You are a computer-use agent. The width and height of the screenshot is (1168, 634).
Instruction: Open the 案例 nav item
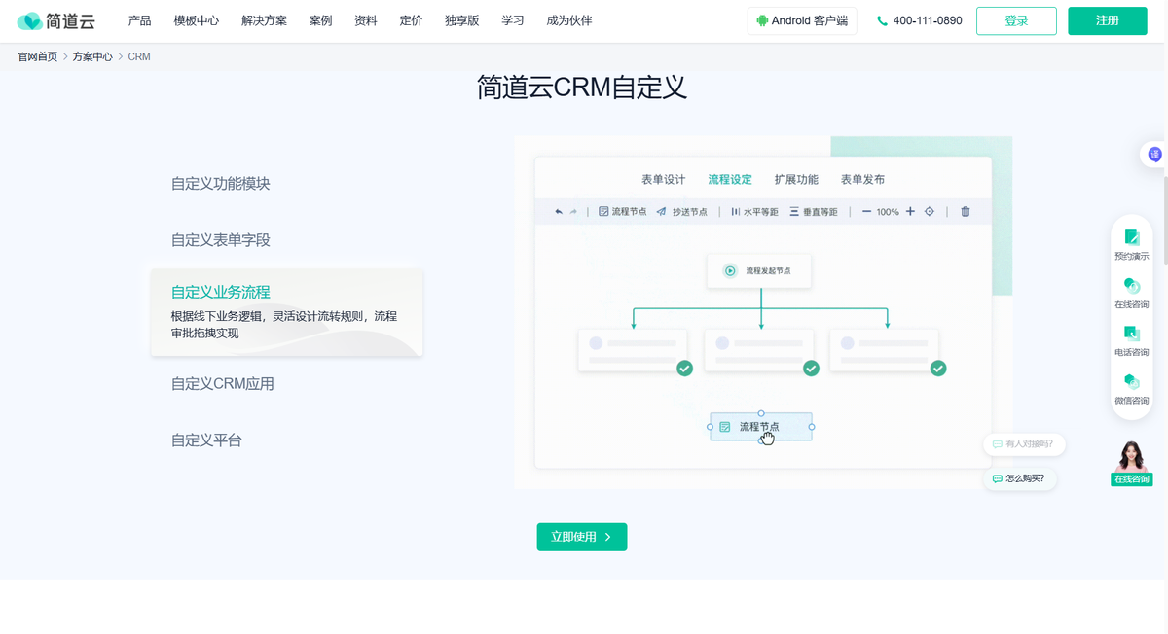[320, 20]
